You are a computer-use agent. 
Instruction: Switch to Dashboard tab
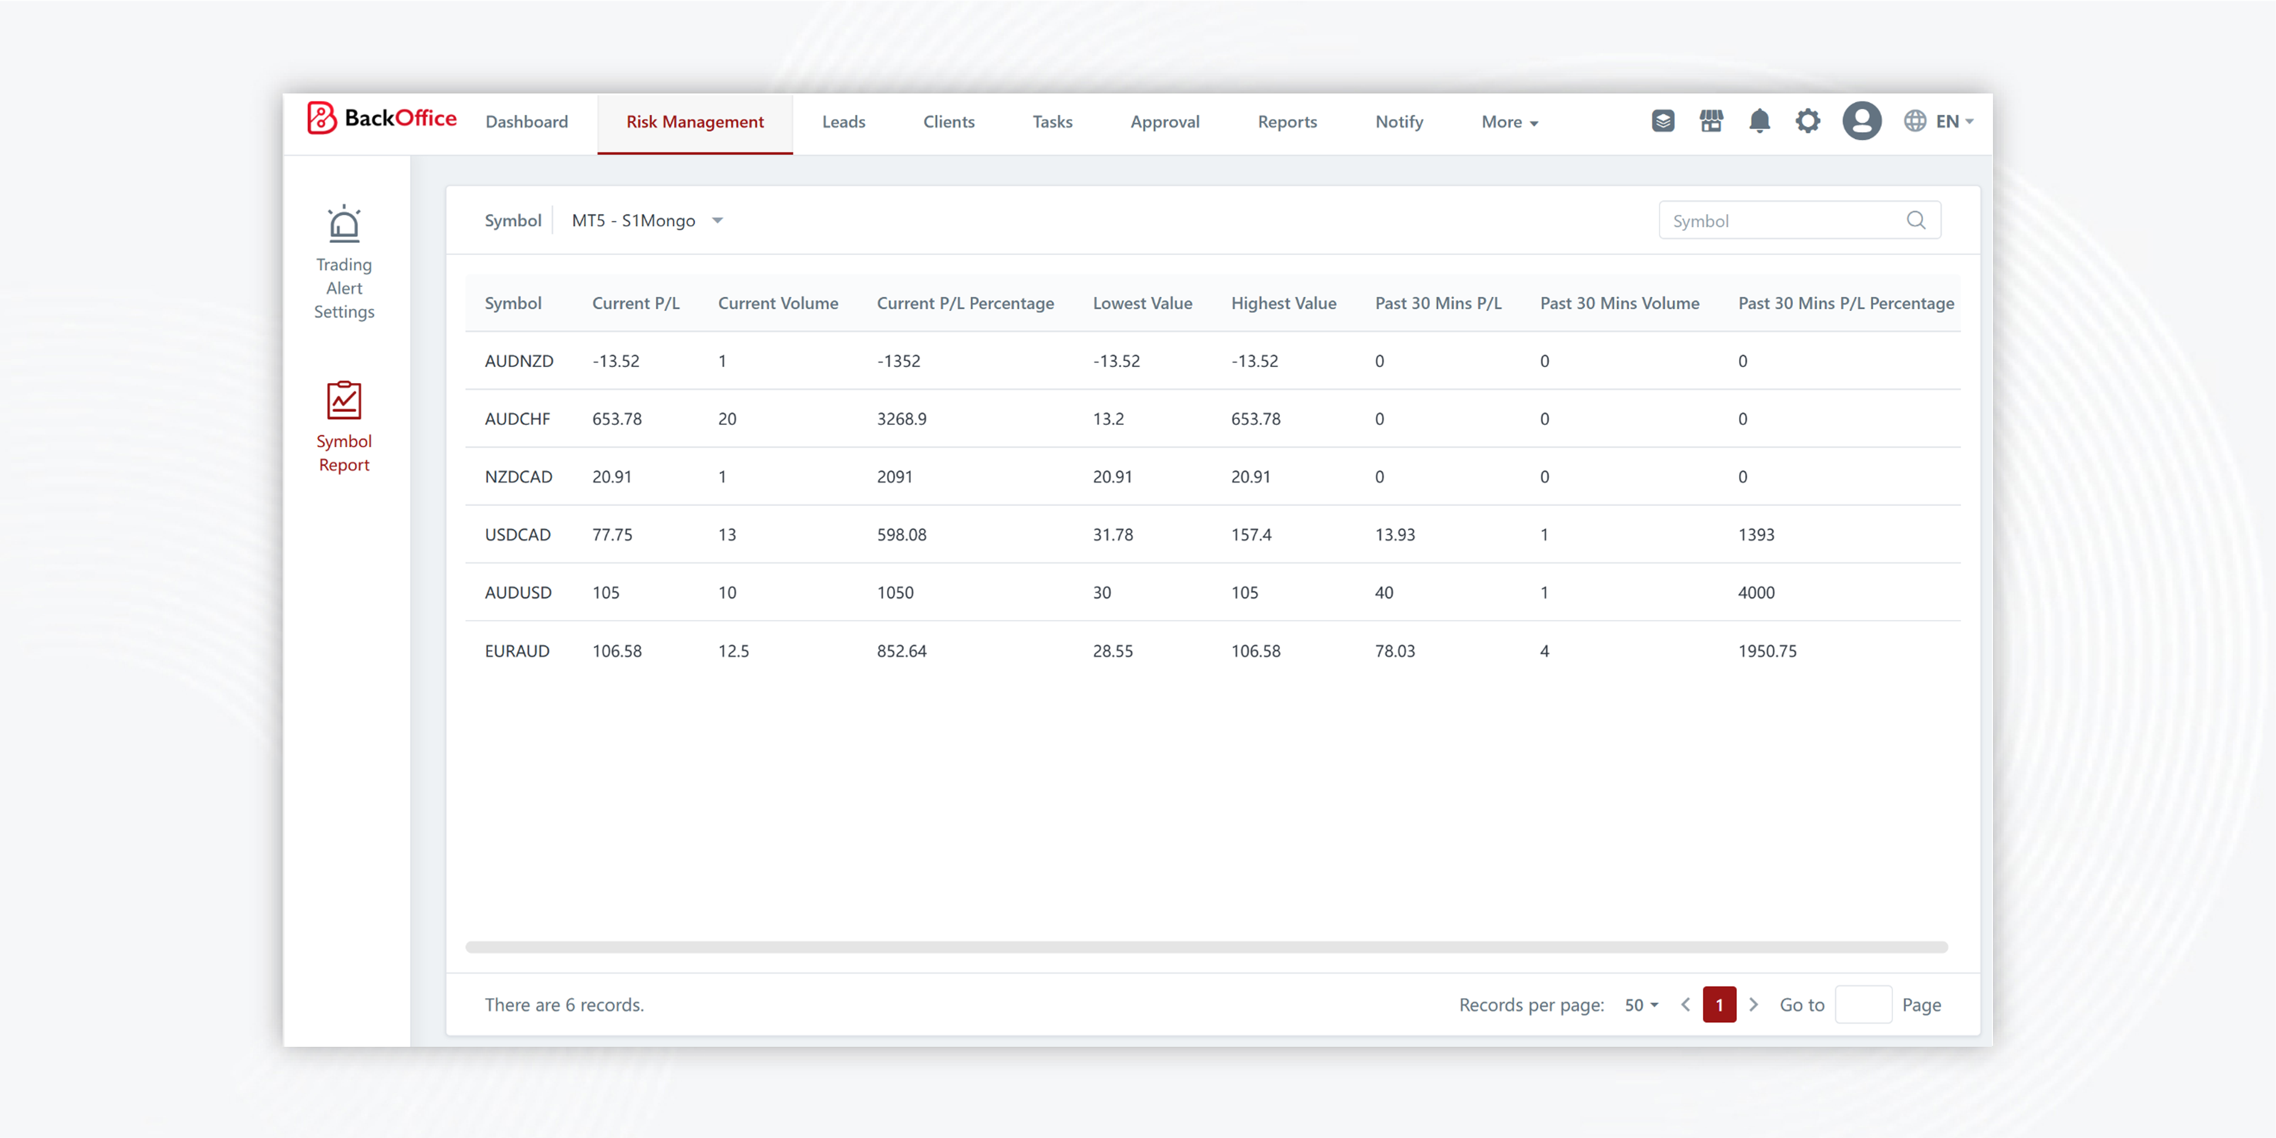coord(527,122)
